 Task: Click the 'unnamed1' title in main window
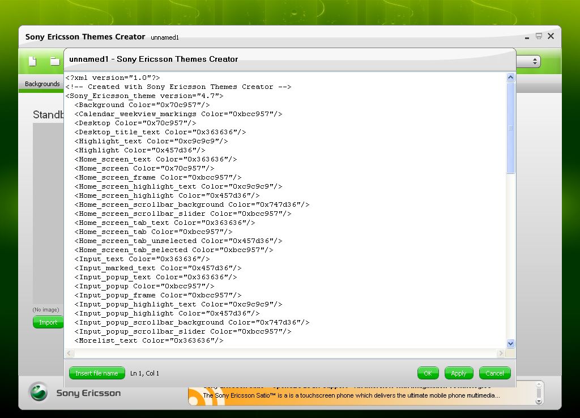(x=165, y=37)
